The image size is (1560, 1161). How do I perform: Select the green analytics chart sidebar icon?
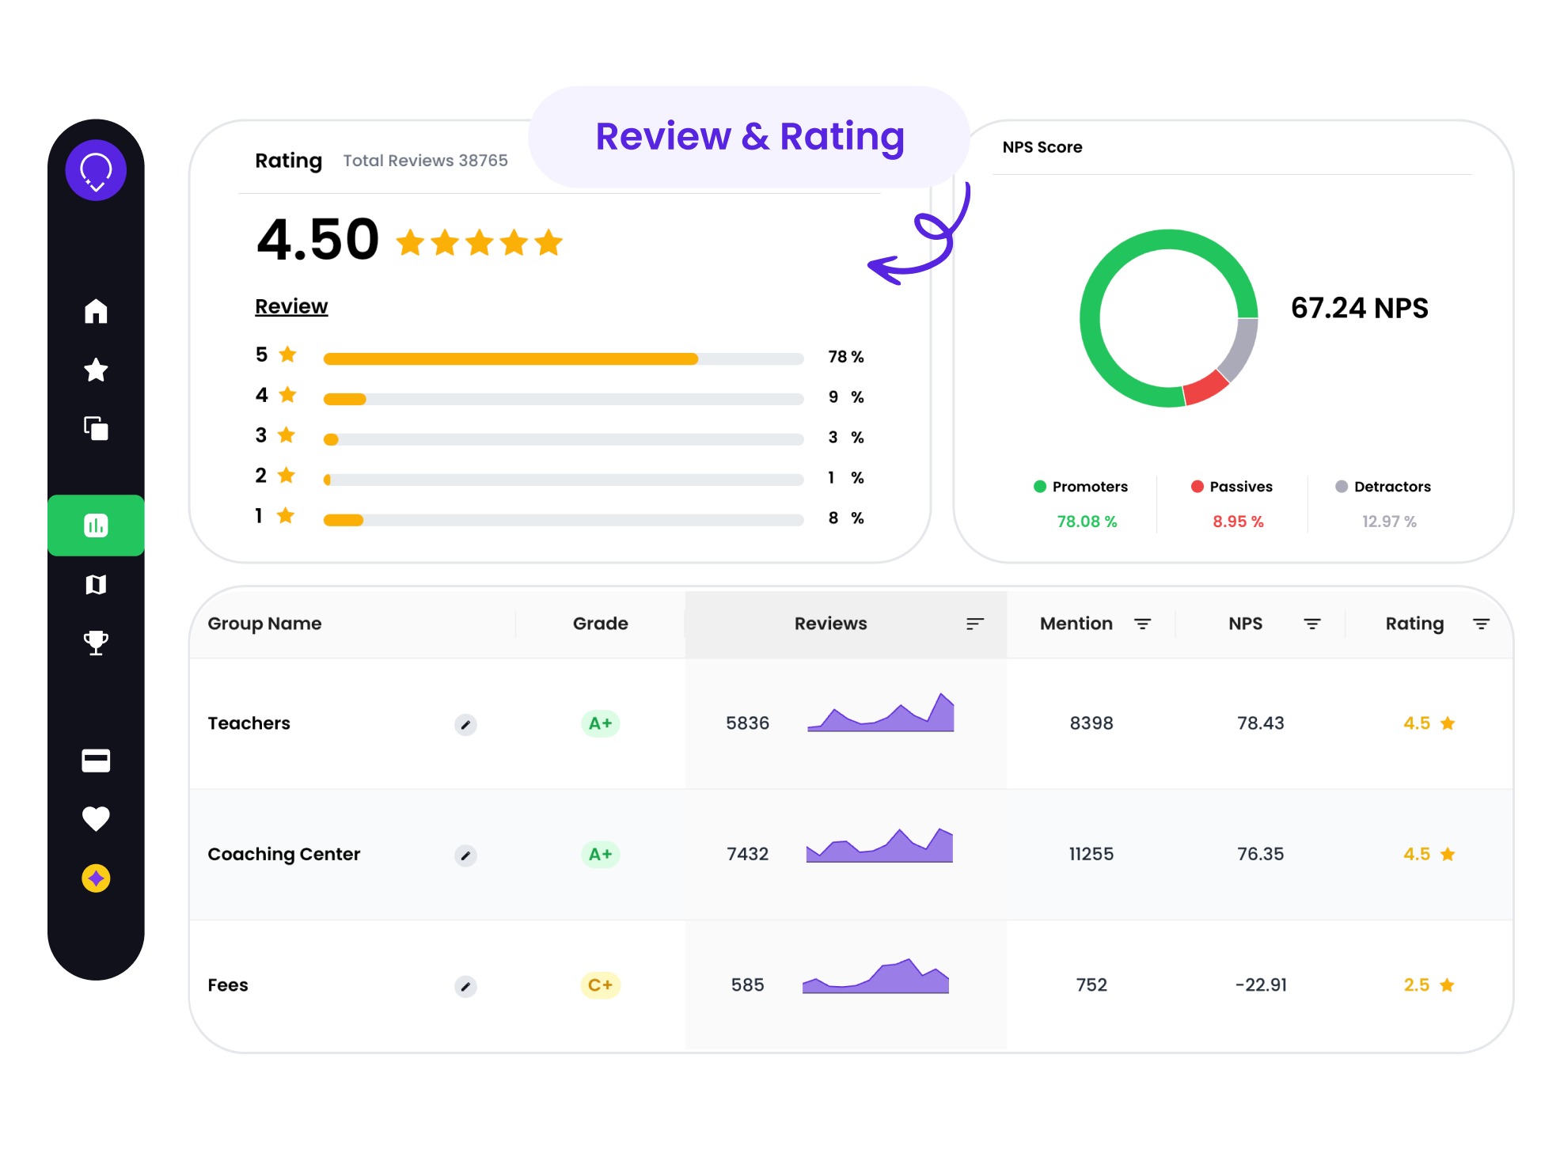[x=96, y=525]
